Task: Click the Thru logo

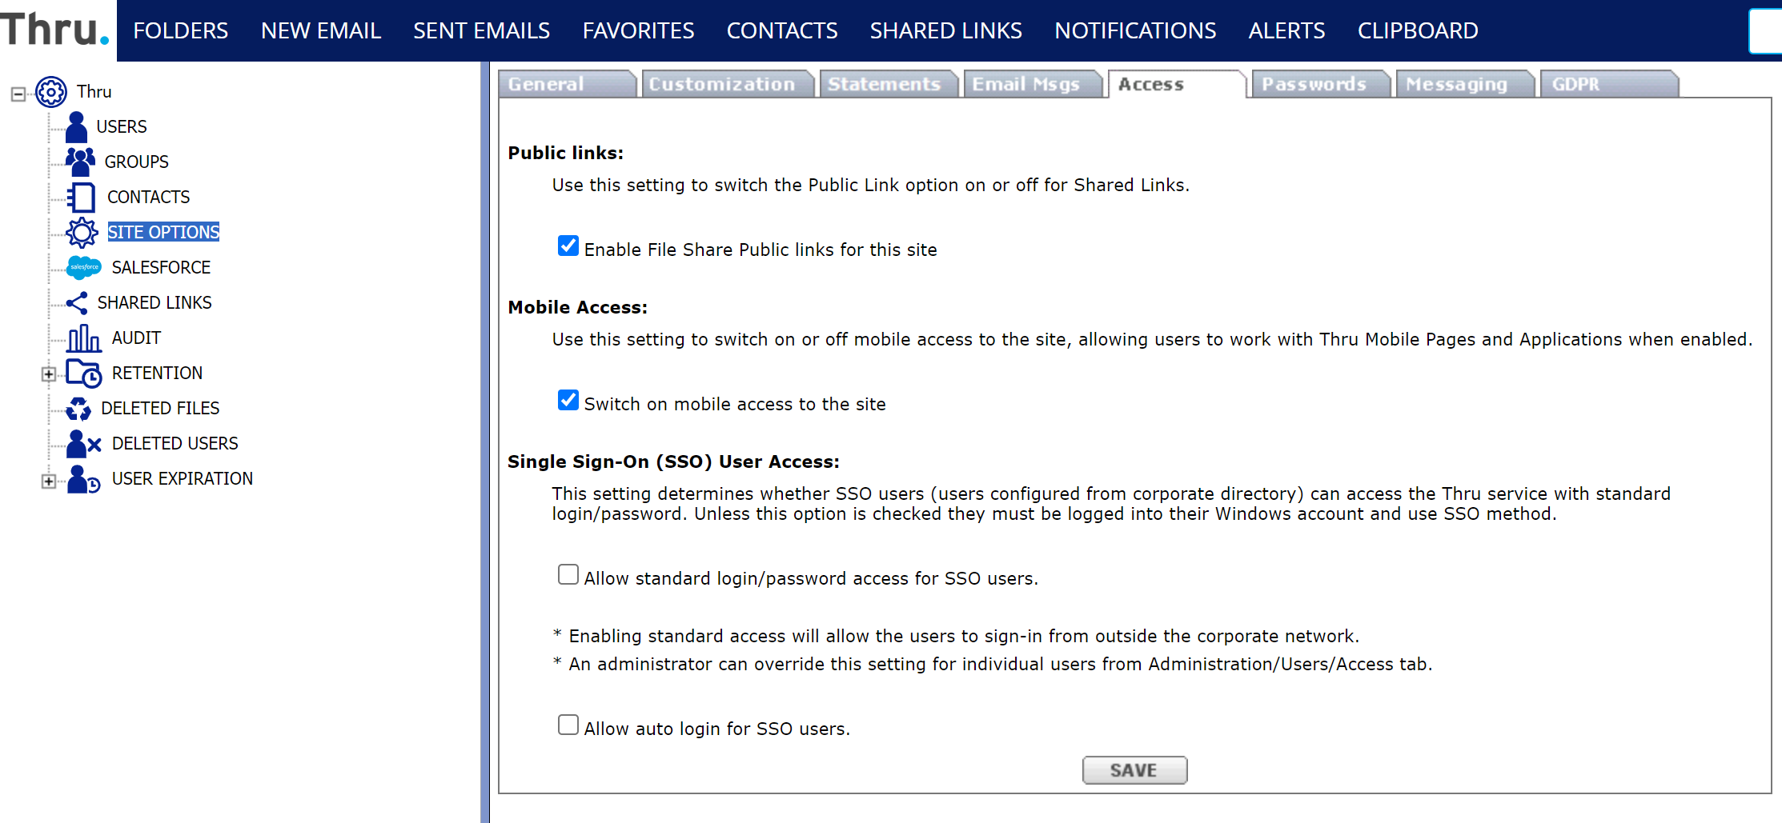Action: coord(54,29)
